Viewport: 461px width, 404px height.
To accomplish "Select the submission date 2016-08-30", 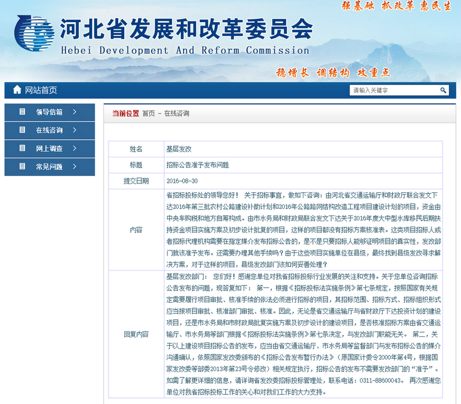I will [x=182, y=181].
